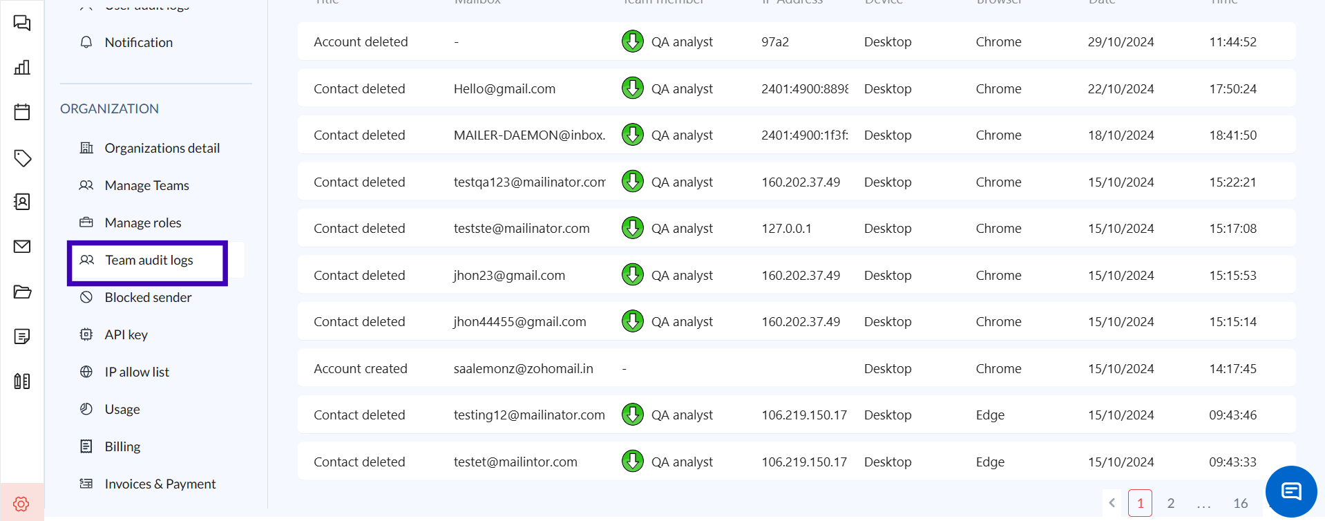
Task: Open Organizations detail settings
Action: (162, 149)
